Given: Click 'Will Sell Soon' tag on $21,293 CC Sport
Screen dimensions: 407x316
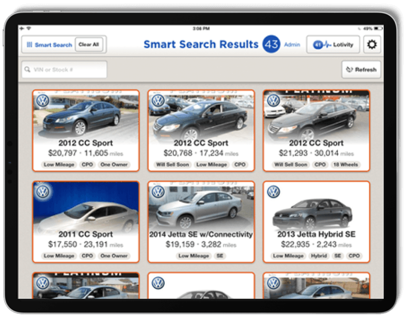Looking at the screenshot, I should [x=290, y=165].
